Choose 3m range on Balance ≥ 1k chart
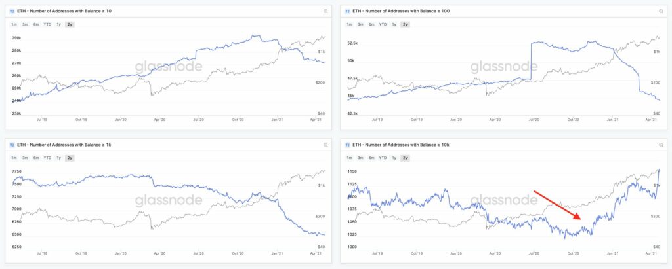Image resolution: width=672 pixels, height=269 pixels. [x=26, y=158]
